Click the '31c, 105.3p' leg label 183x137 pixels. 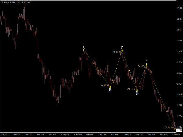tap(117, 52)
